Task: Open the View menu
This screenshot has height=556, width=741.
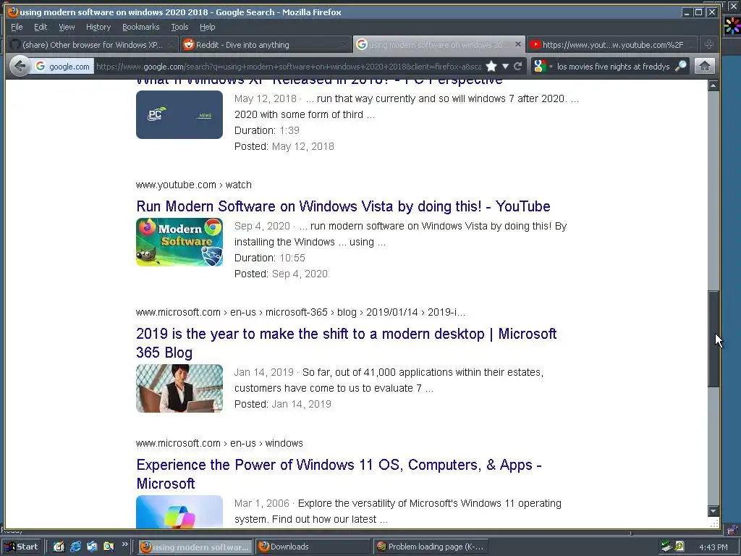Action: point(67,27)
